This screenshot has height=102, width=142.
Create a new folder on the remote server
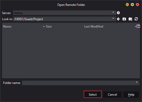pos(130,19)
